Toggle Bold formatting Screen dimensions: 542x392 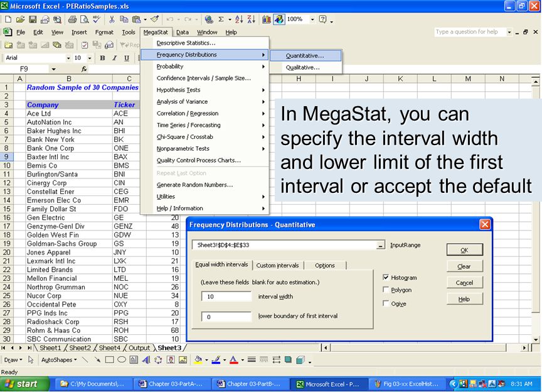point(102,58)
